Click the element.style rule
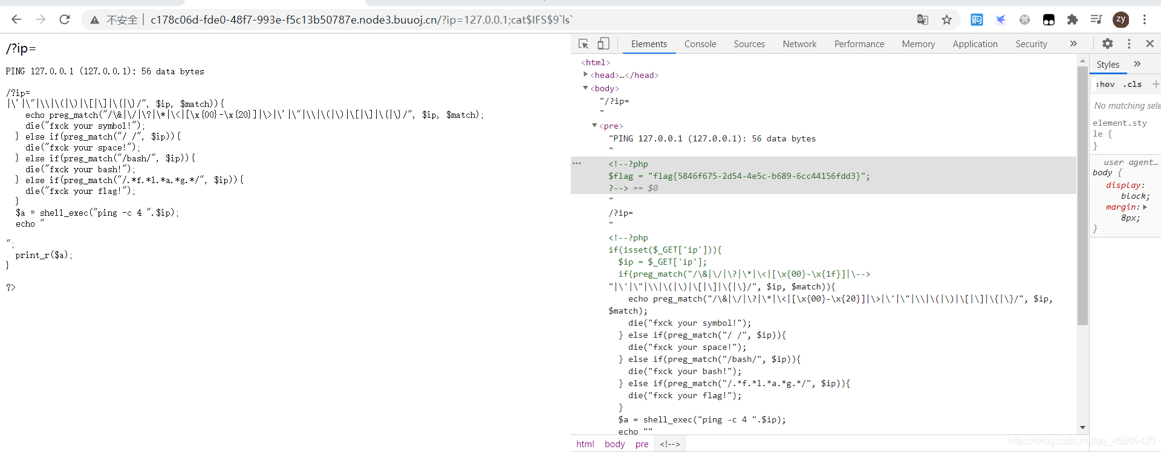1161x452 pixels. (1120, 128)
